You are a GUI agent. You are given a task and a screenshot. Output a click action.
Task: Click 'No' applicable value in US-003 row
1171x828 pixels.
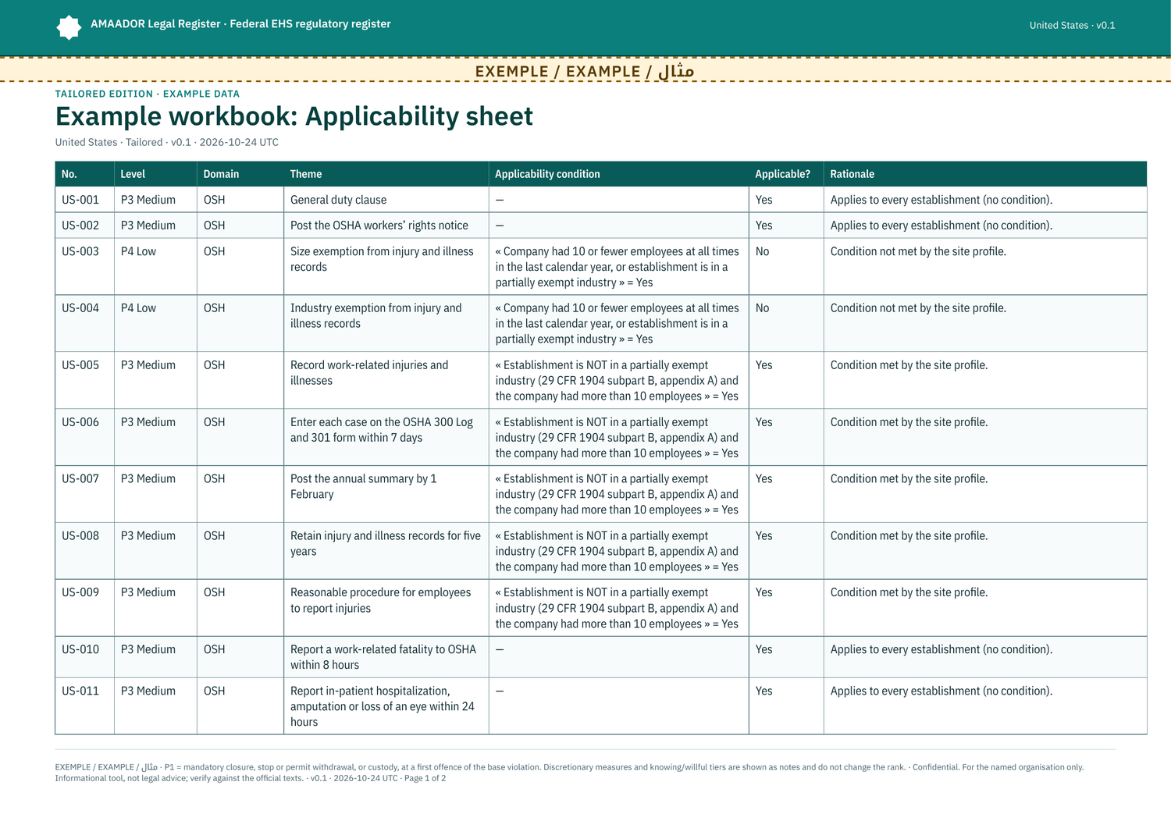pos(762,251)
